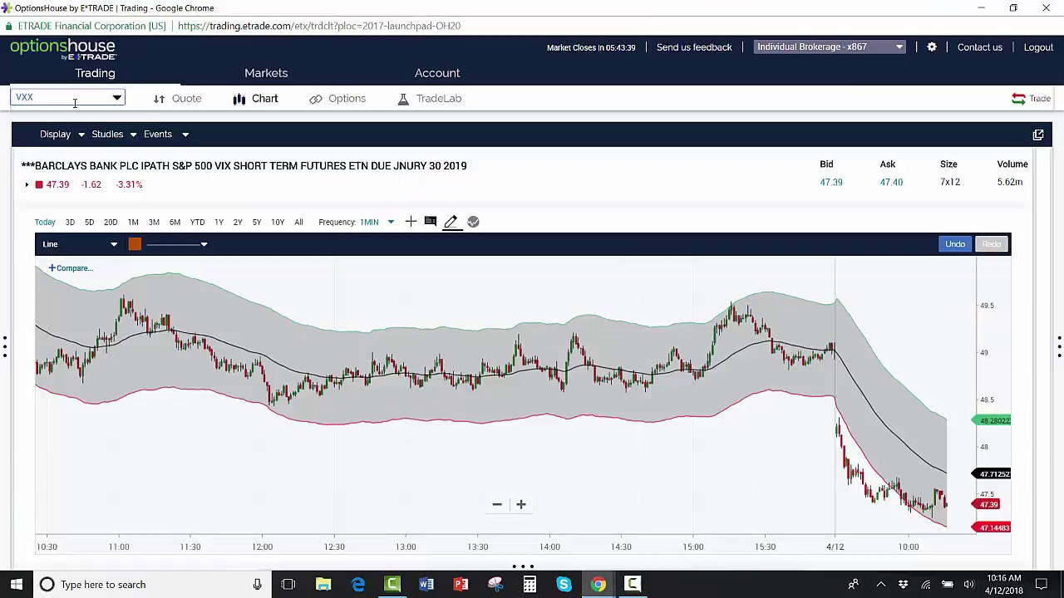The image size is (1064, 598).
Task: Open the chart annotation comment icon
Action: [x=431, y=222]
